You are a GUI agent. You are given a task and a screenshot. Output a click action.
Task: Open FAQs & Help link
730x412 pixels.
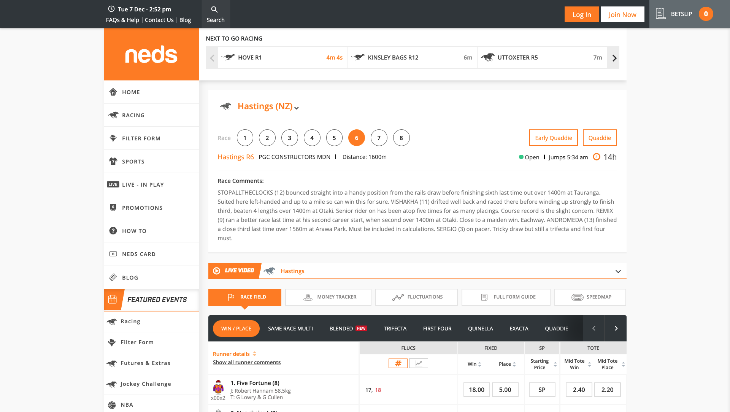(122, 20)
